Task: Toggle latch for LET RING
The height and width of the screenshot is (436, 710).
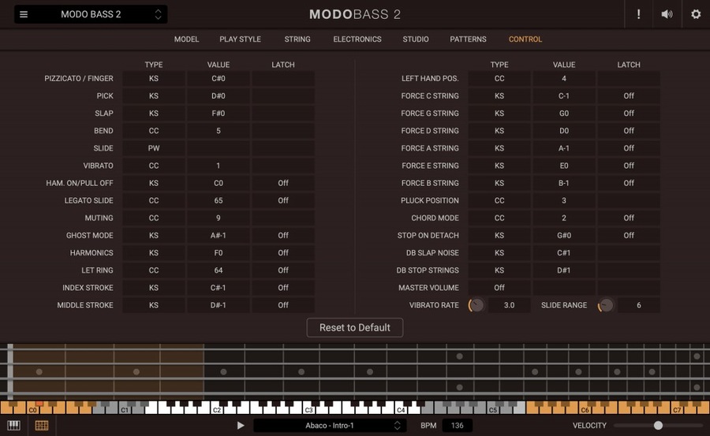Action: coord(283,270)
